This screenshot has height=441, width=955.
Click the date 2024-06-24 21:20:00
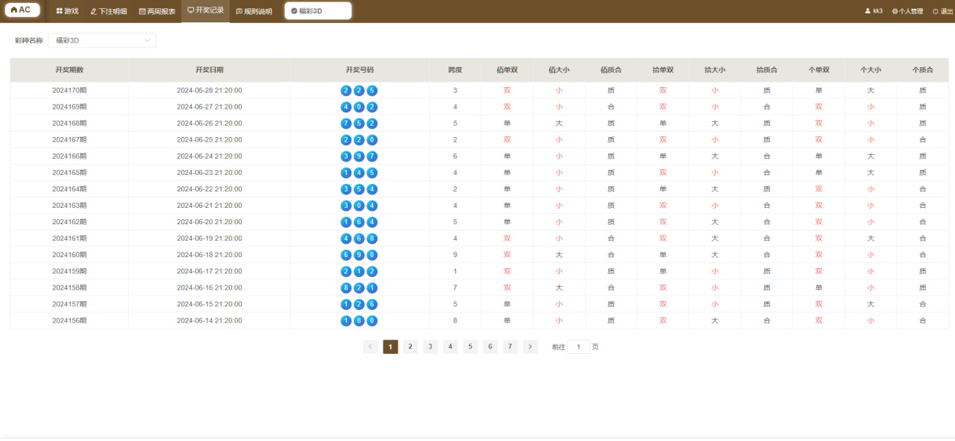210,156
